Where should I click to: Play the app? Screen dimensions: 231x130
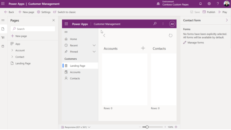223,12
